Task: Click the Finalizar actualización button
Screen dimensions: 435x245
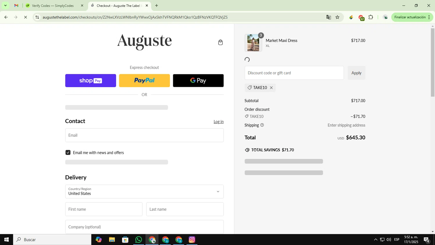Action: 410,17
